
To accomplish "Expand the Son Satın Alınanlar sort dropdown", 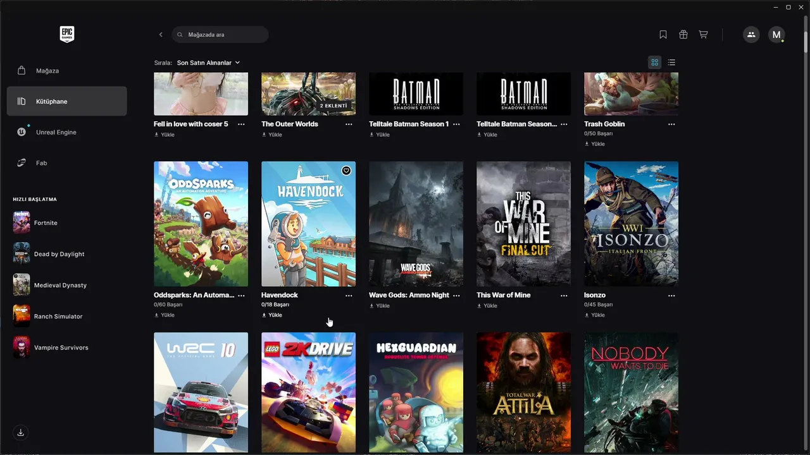I will coord(208,63).
